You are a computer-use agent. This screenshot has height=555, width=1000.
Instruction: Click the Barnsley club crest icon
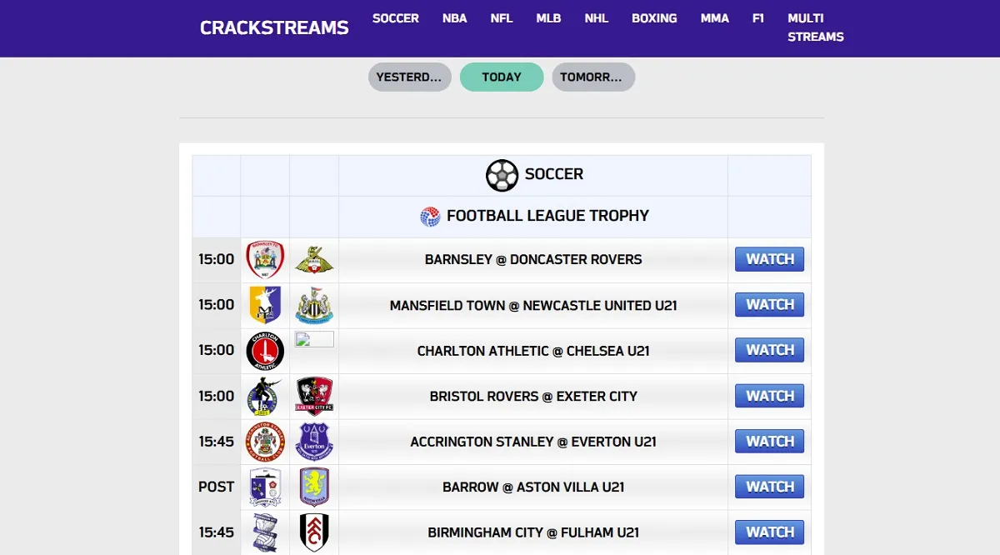265,259
